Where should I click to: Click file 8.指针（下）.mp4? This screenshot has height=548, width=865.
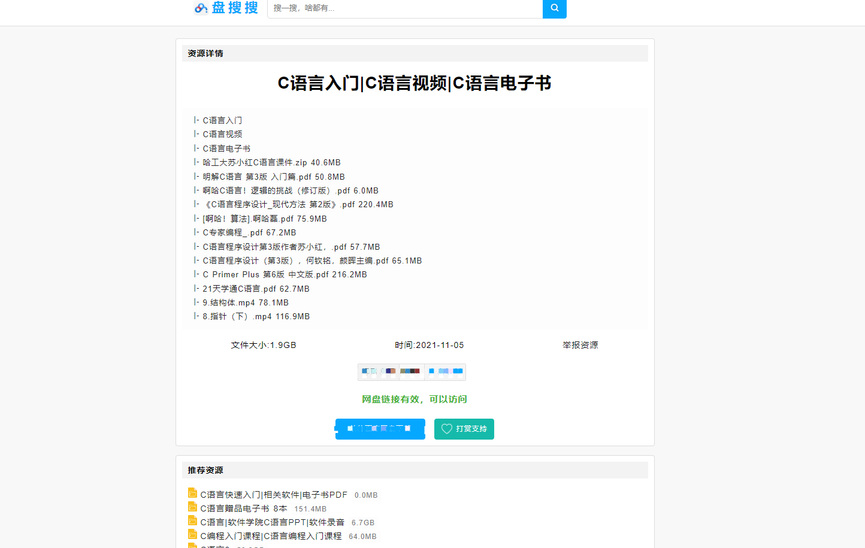[x=256, y=316]
